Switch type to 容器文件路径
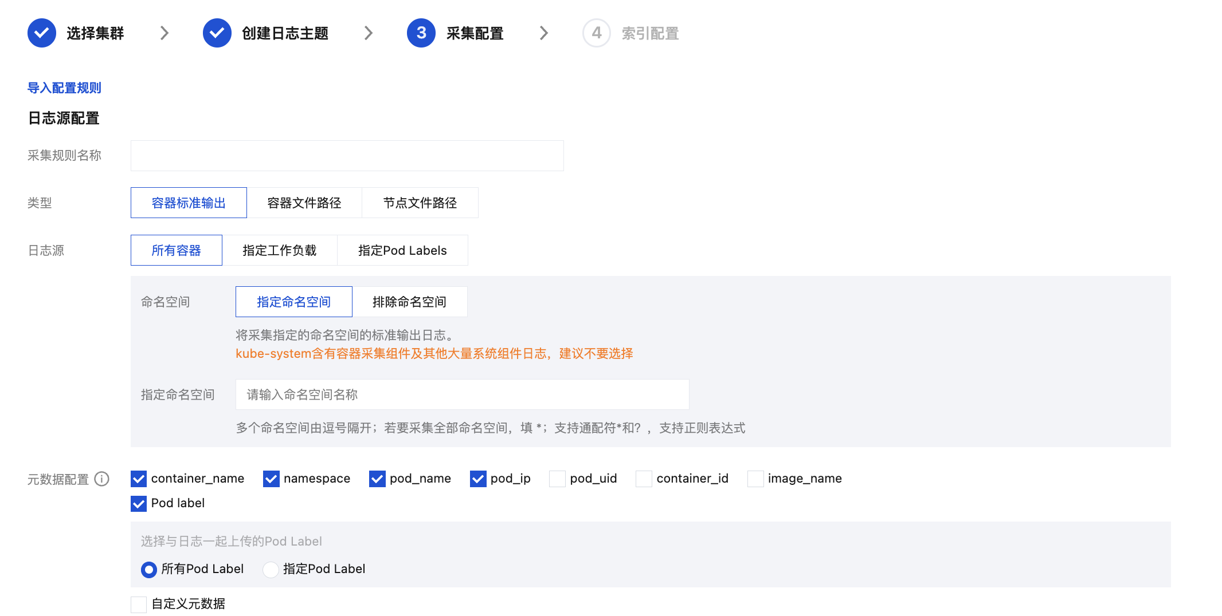Screen dimensions: 1222x616 (x=304, y=203)
